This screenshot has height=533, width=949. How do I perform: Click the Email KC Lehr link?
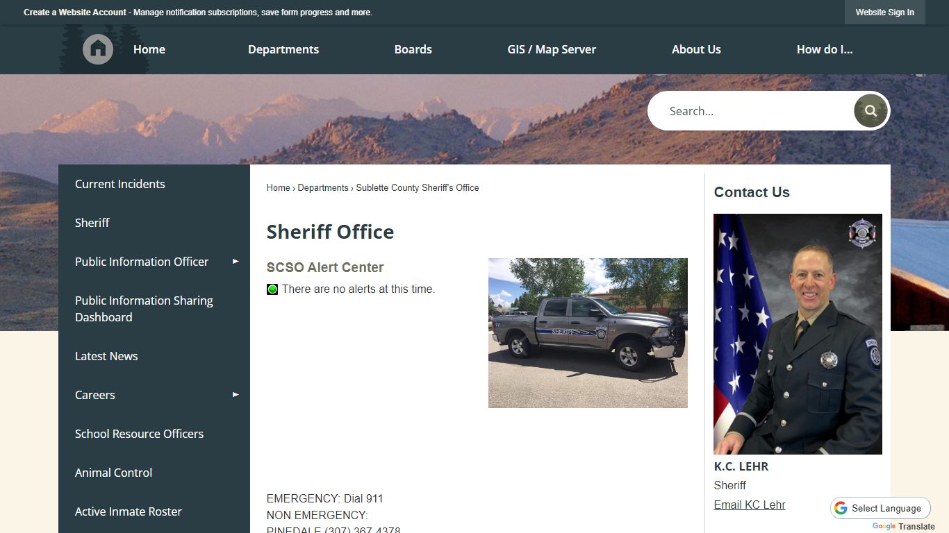tap(750, 505)
